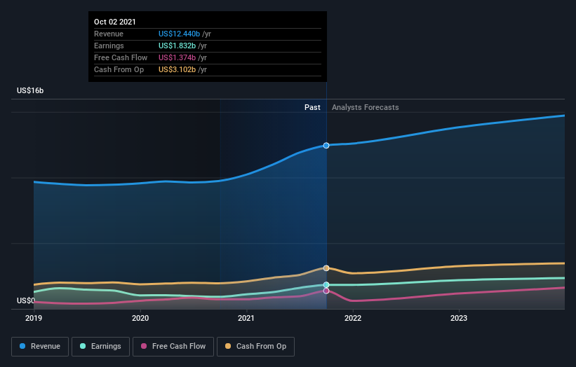This screenshot has width=576, height=367.
Task: Click the Analysts Forecasts label
Action: tap(365, 107)
